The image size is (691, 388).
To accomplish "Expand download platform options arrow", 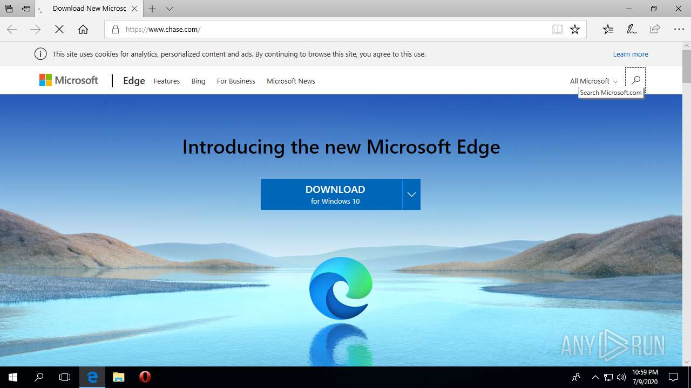I will [x=411, y=195].
